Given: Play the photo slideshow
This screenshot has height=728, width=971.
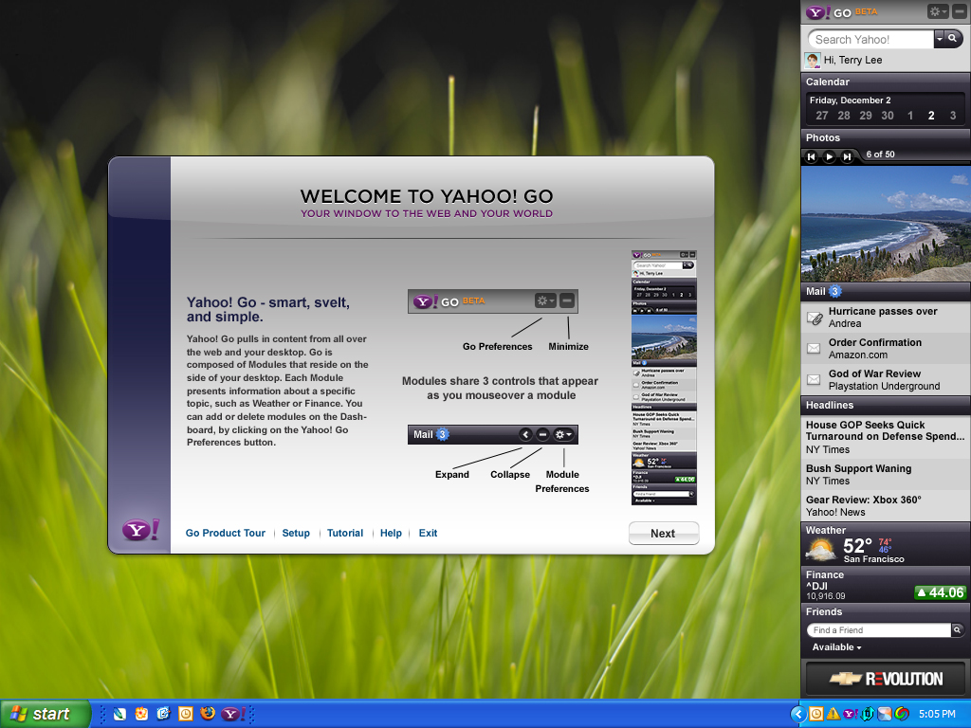Looking at the screenshot, I should 829,156.
